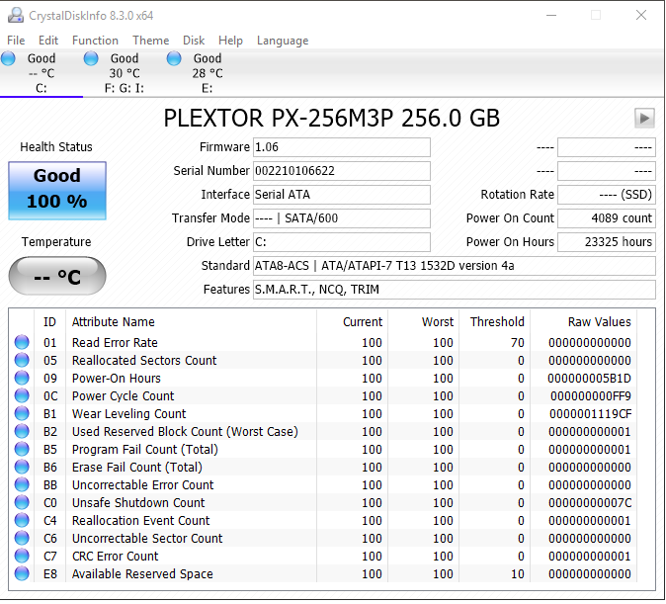The height and width of the screenshot is (604, 666).
Task: Open the Language menu
Action: [x=283, y=41]
